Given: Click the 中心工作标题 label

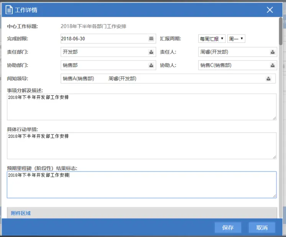Looking at the screenshot, I should [23, 26].
